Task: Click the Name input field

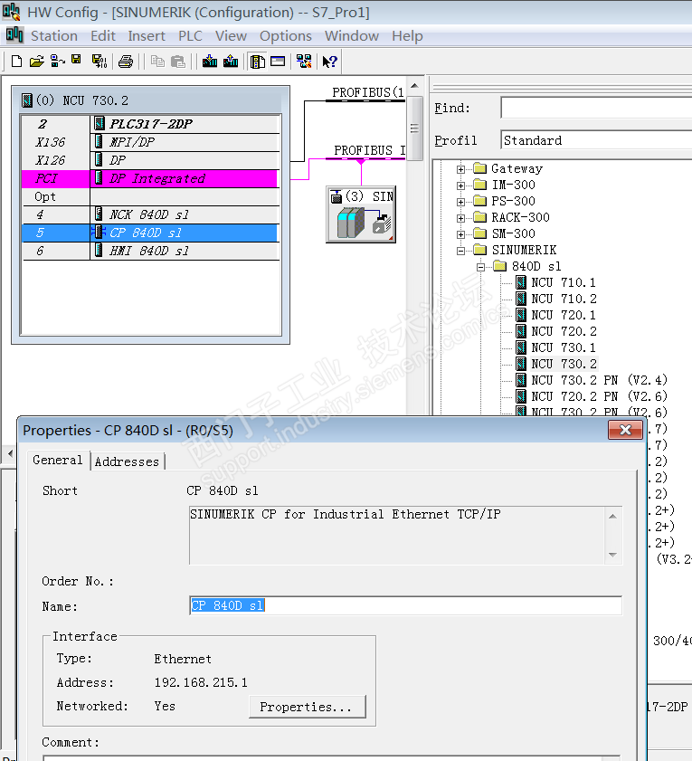Action: click(x=405, y=606)
